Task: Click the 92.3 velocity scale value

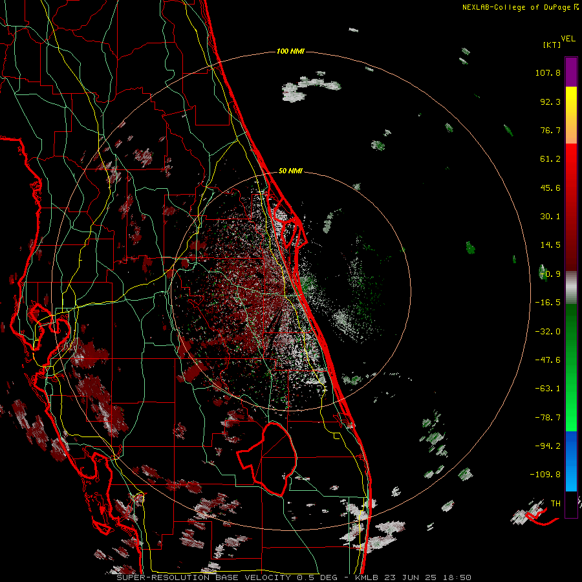Action: (x=550, y=102)
